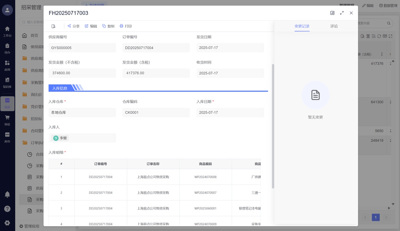This screenshot has height=231, width=400.
Task: Open the notifications bell icon
Action: pyautogui.click(x=7, y=195)
